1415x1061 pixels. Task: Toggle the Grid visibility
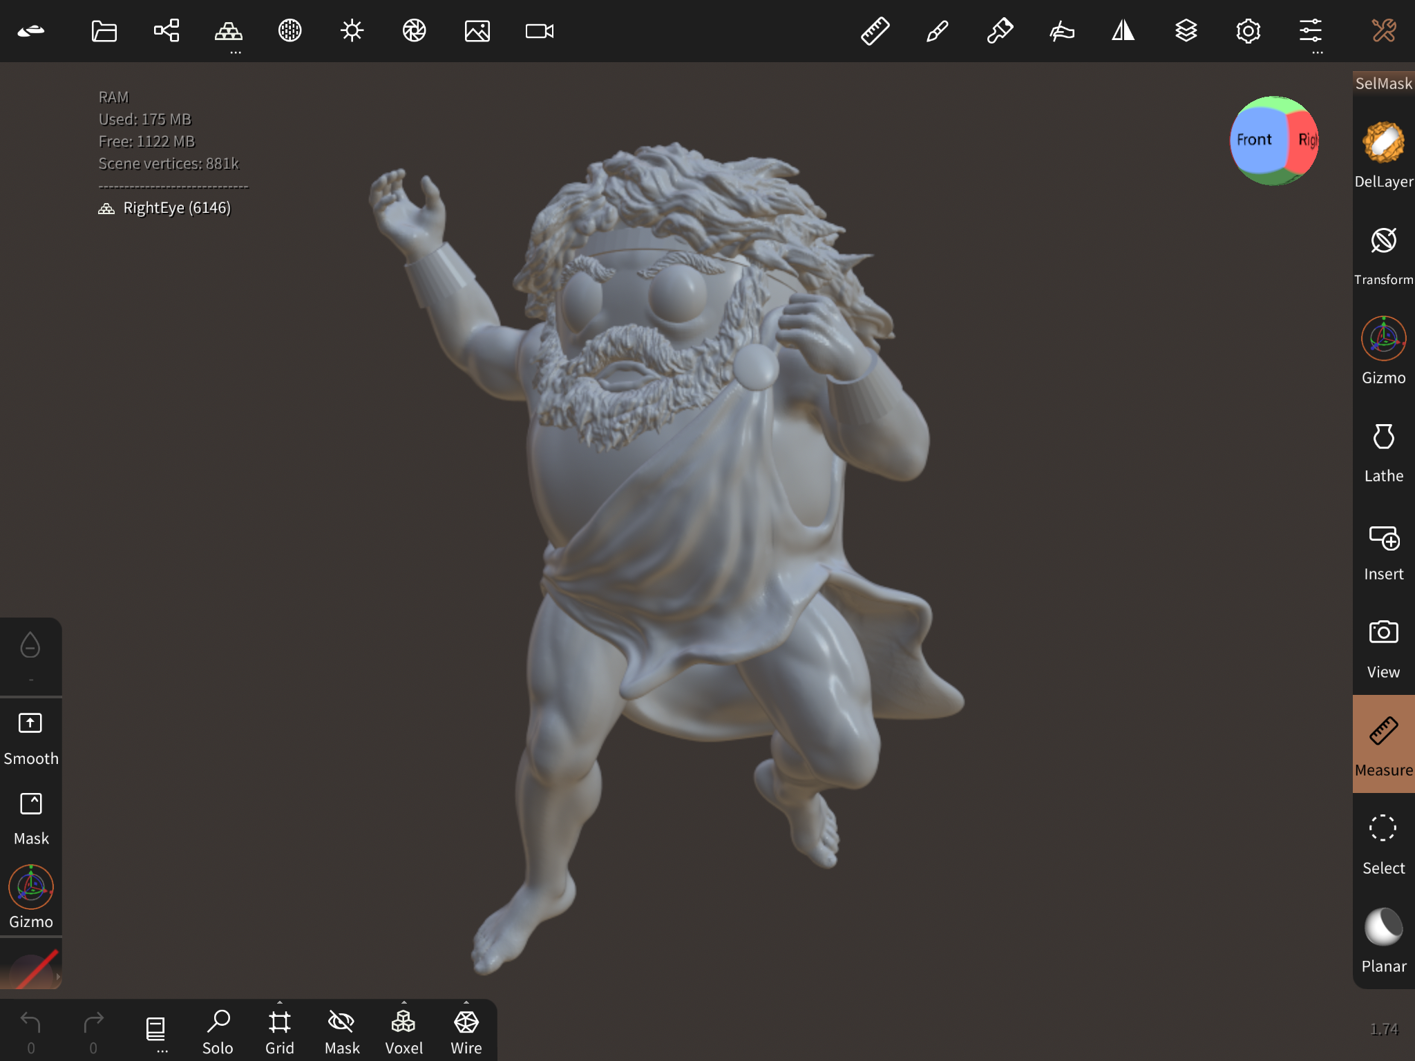279,1029
